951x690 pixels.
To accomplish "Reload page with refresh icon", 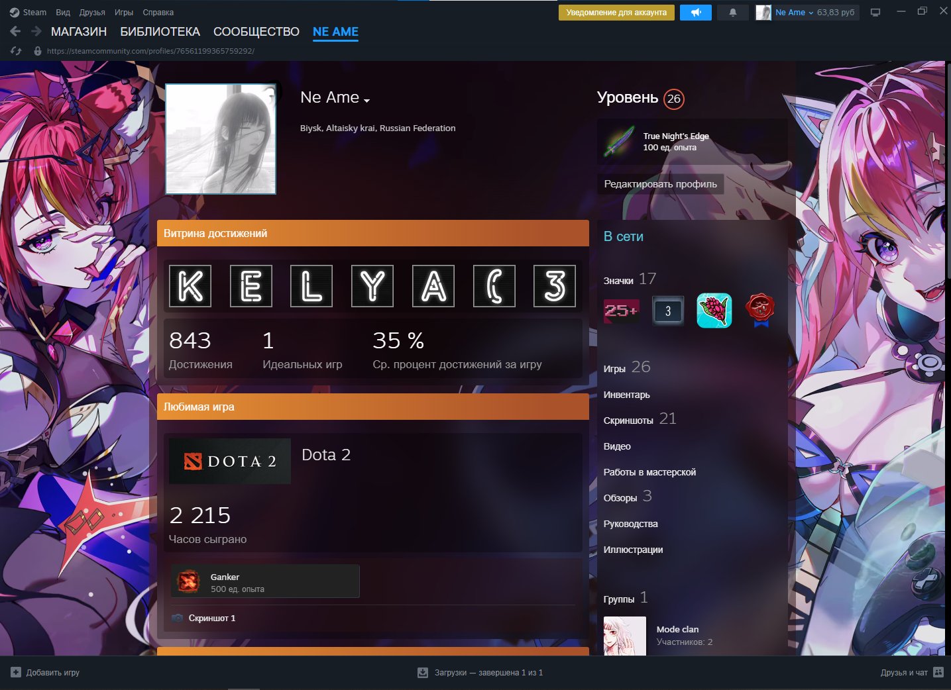I will [16, 51].
